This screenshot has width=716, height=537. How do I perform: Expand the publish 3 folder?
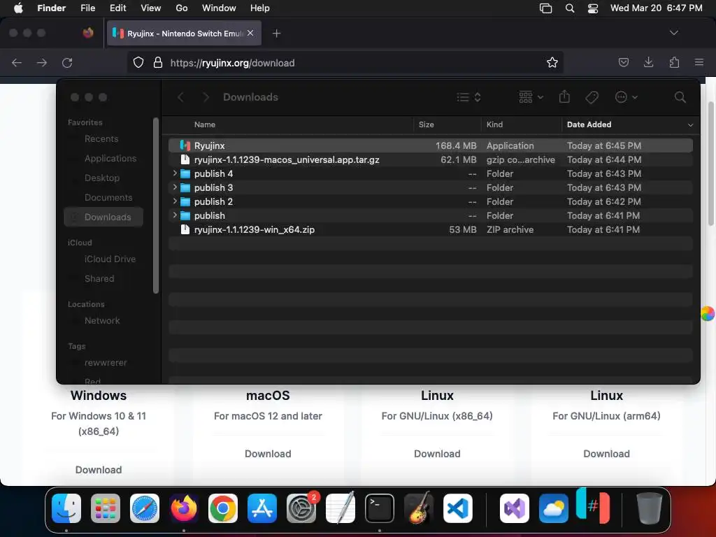click(175, 187)
